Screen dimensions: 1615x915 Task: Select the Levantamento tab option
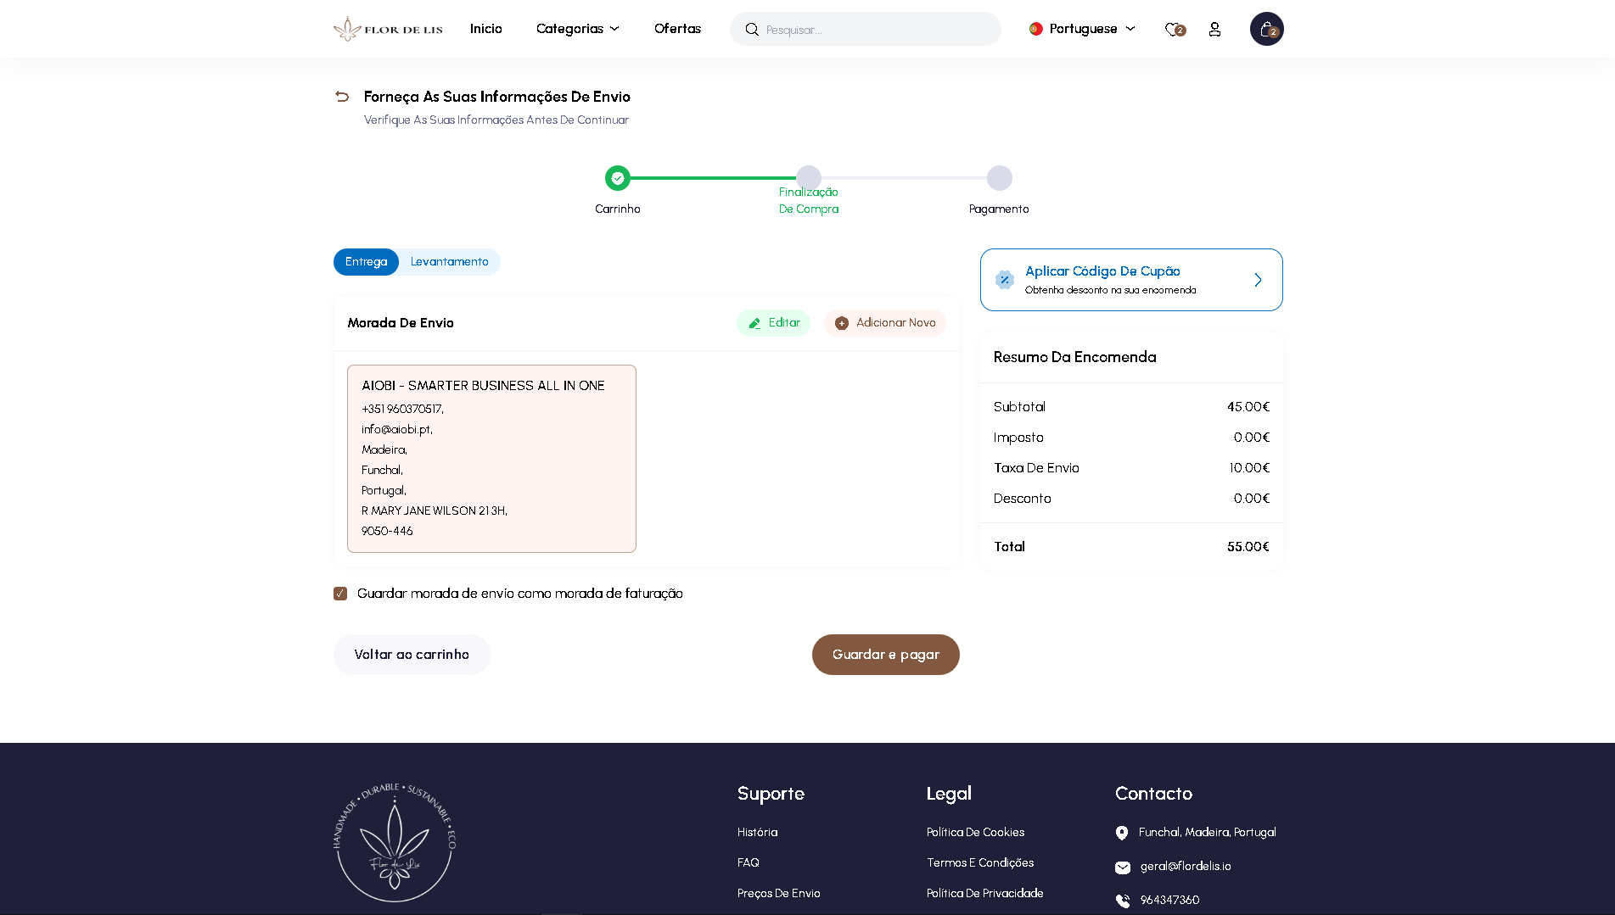(449, 262)
